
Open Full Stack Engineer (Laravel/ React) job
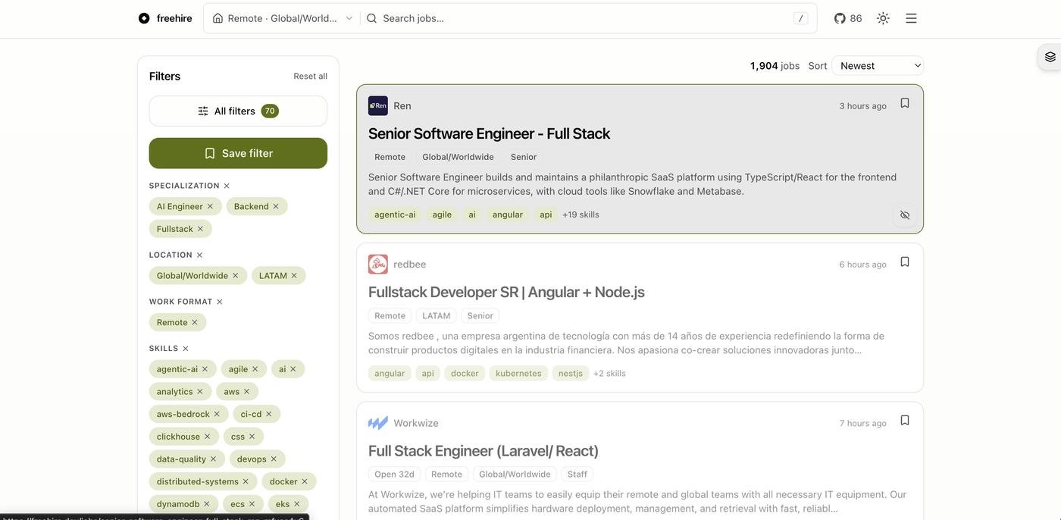pyautogui.click(x=484, y=451)
